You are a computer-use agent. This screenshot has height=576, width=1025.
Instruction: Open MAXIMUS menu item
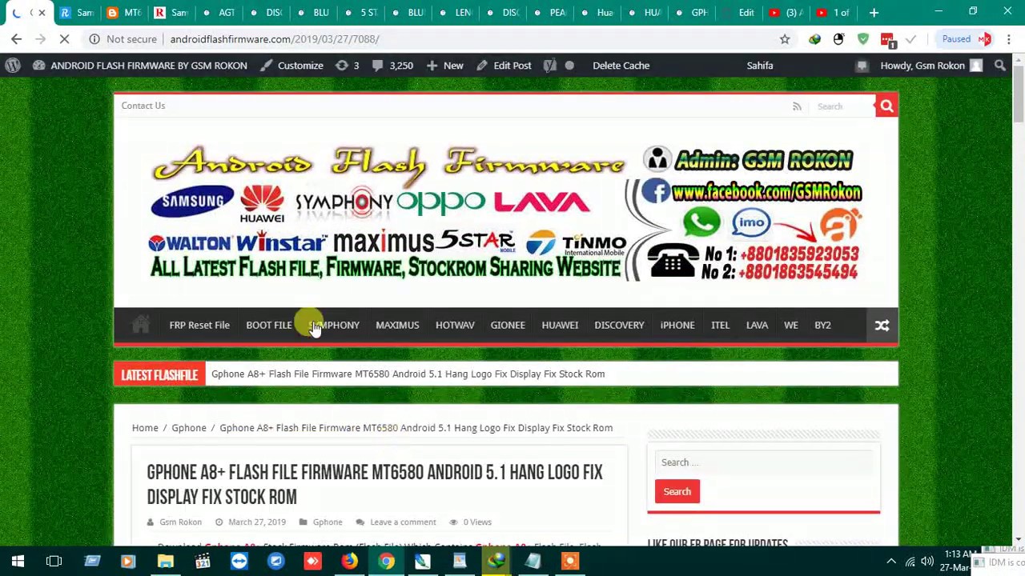(397, 325)
